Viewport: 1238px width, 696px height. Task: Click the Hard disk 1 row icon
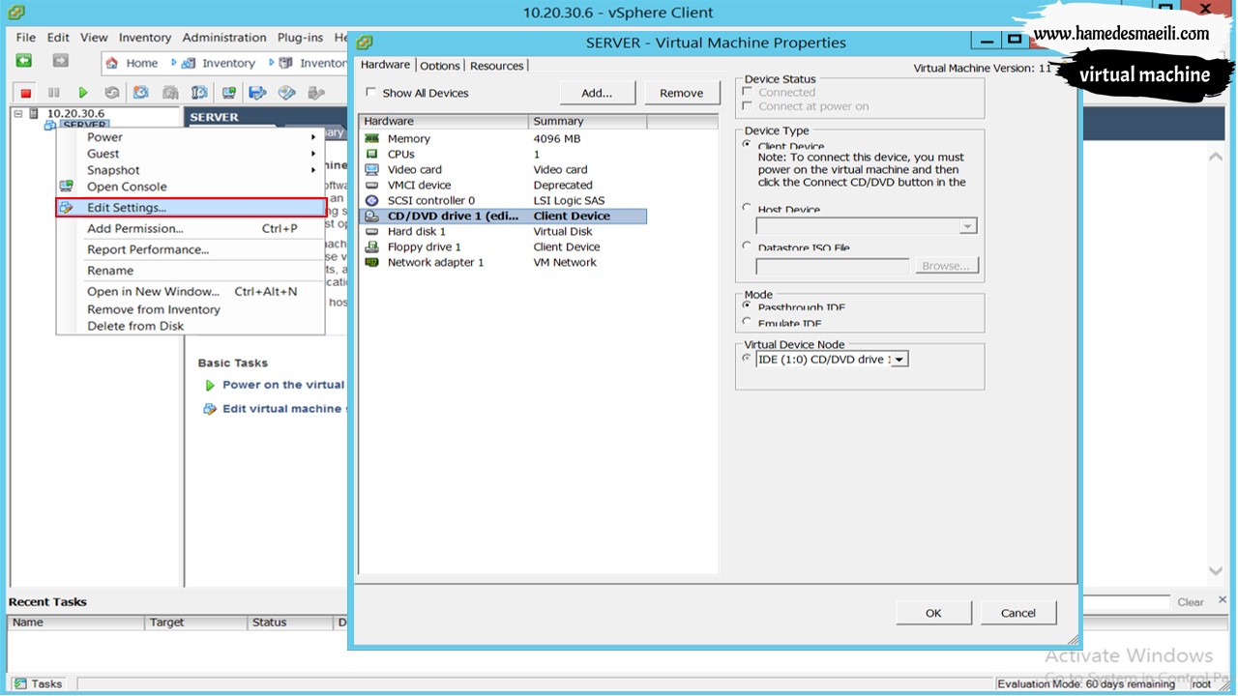372,231
